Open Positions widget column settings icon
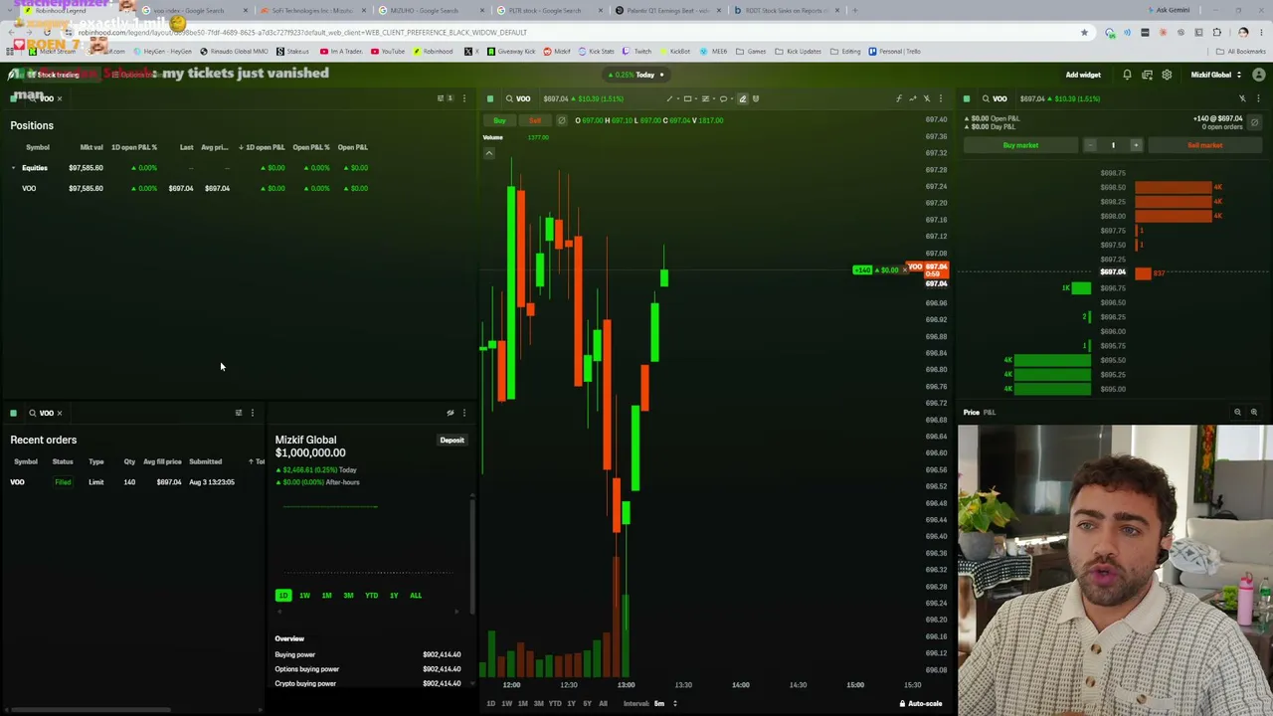 (x=442, y=98)
